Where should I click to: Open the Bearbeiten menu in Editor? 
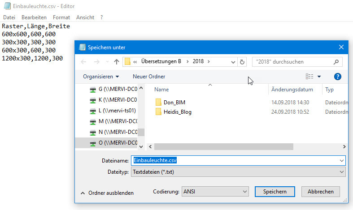[x=34, y=17]
